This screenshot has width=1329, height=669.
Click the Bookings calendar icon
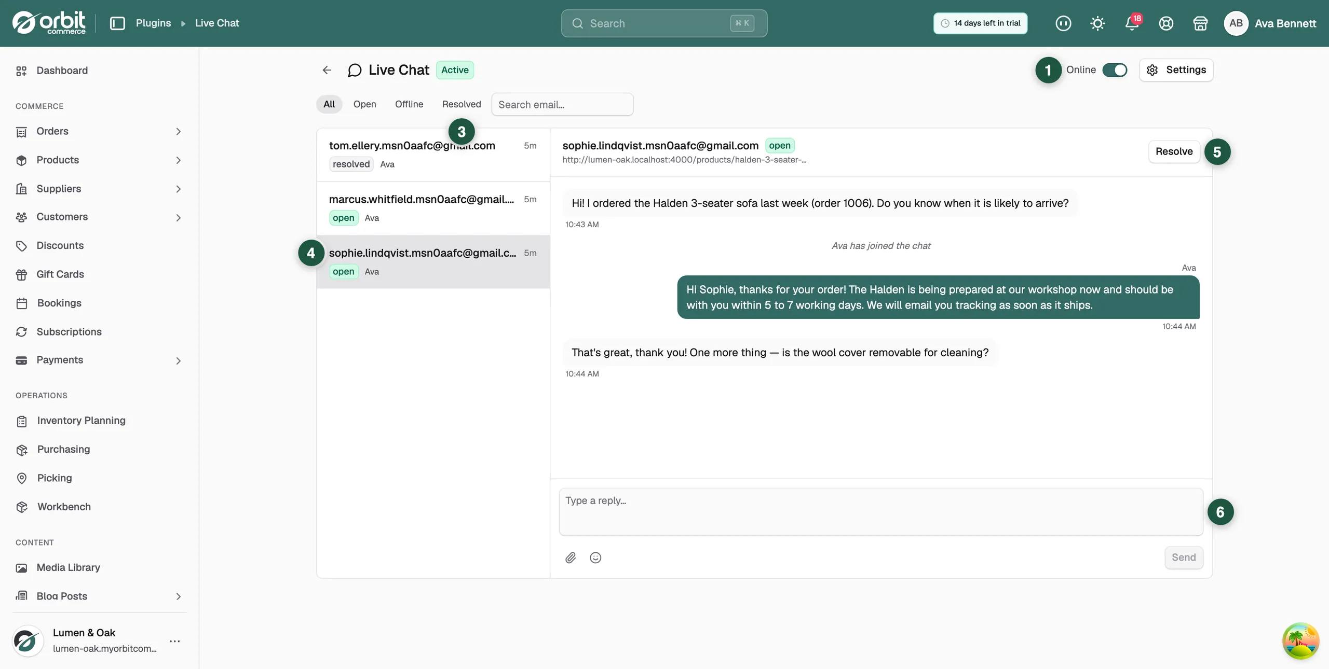(x=21, y=303)
